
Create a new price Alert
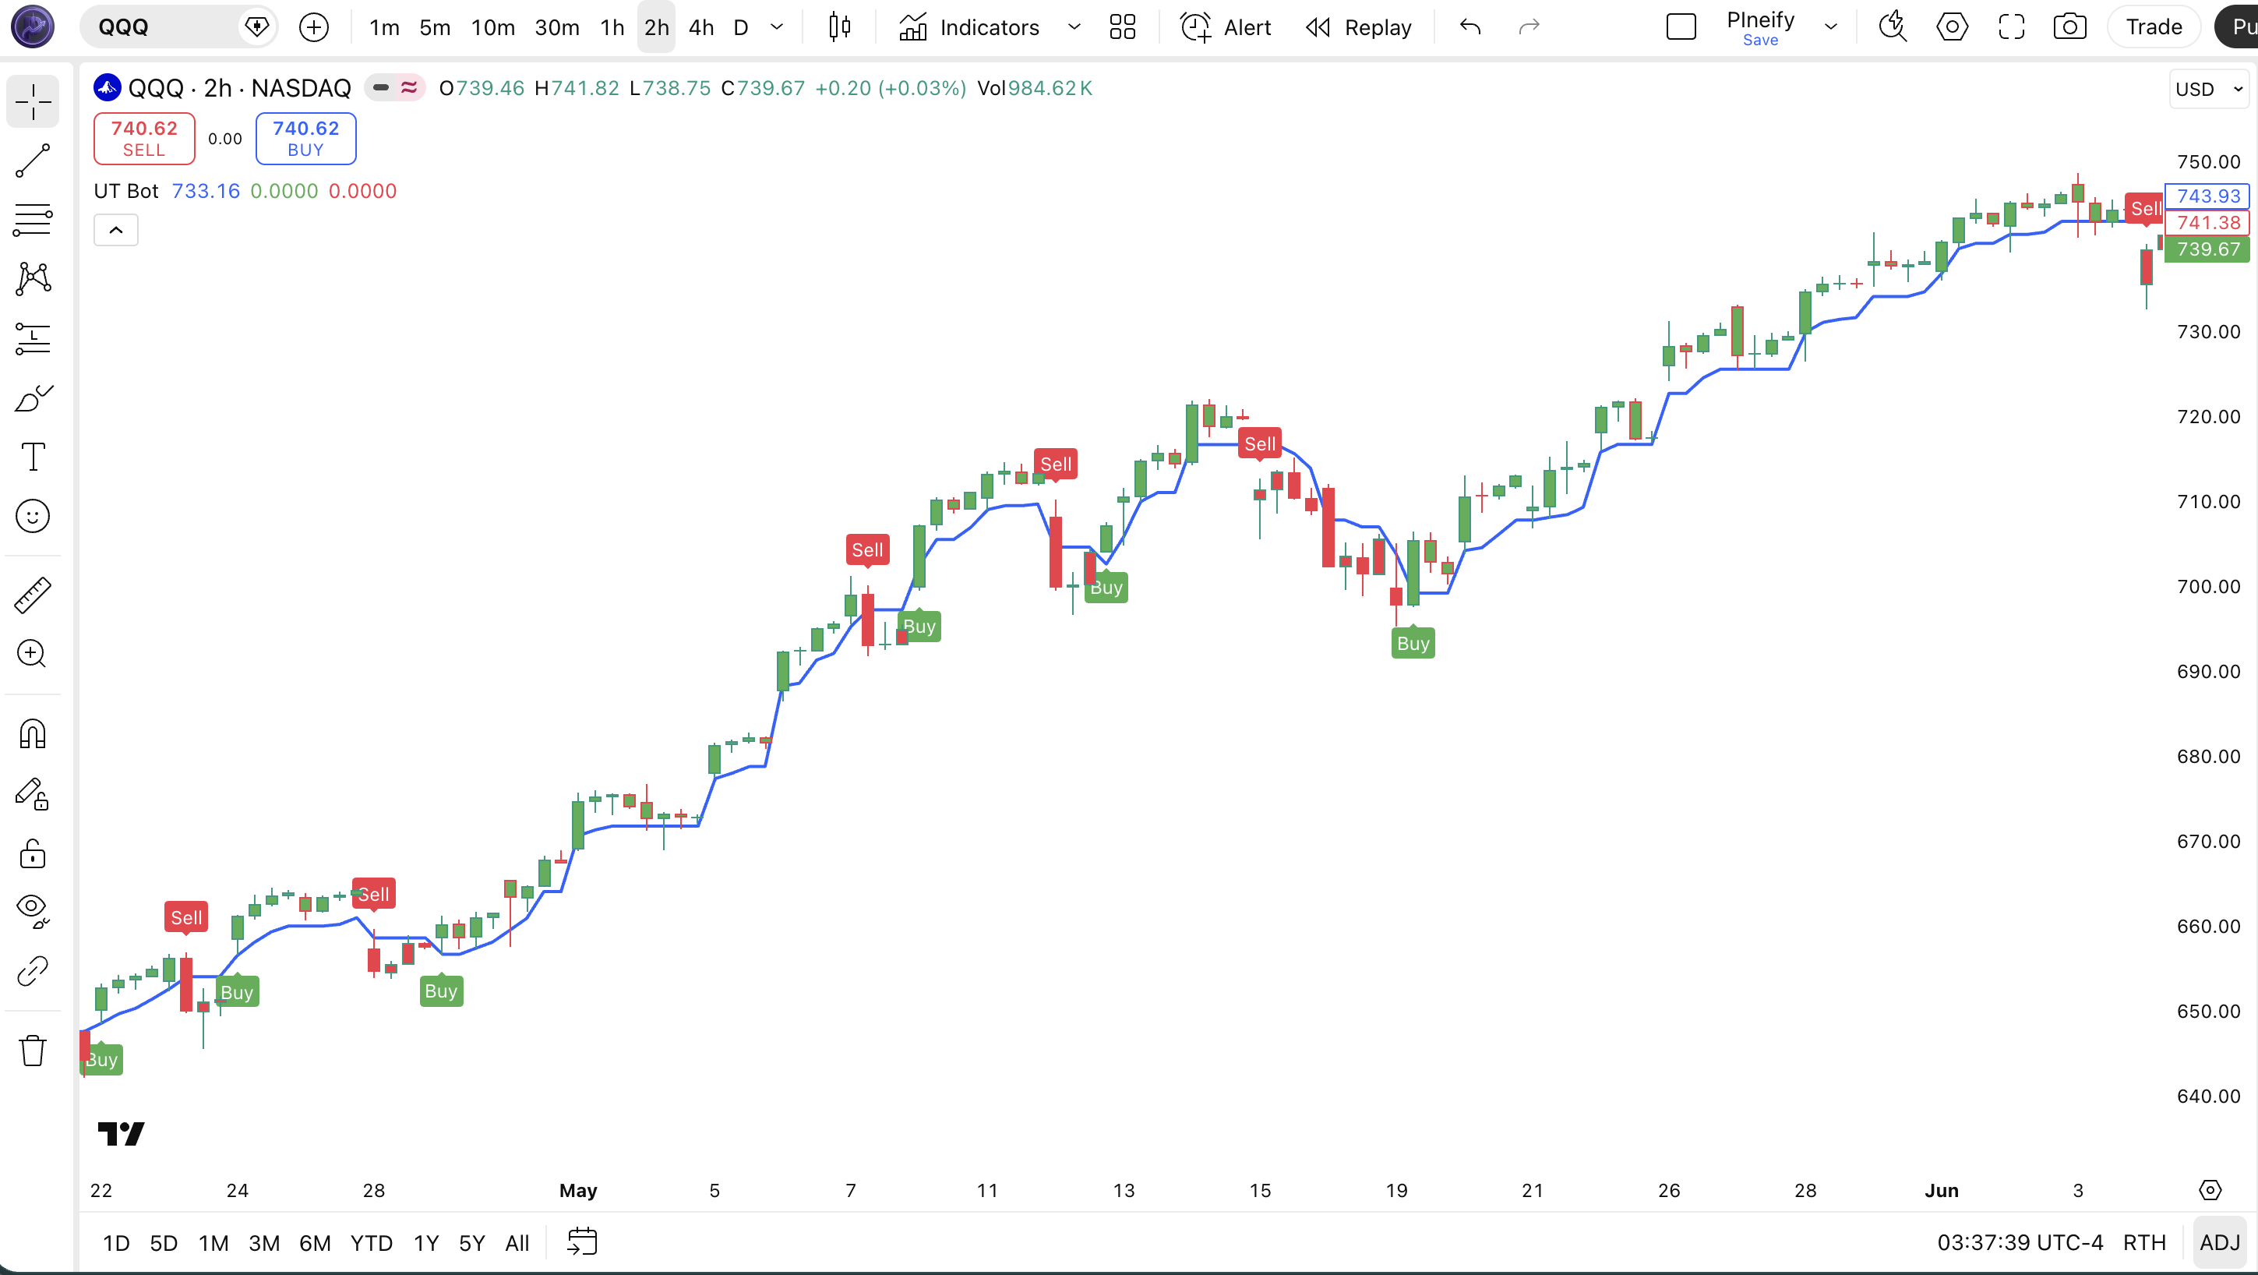[x=1225, y=27]
